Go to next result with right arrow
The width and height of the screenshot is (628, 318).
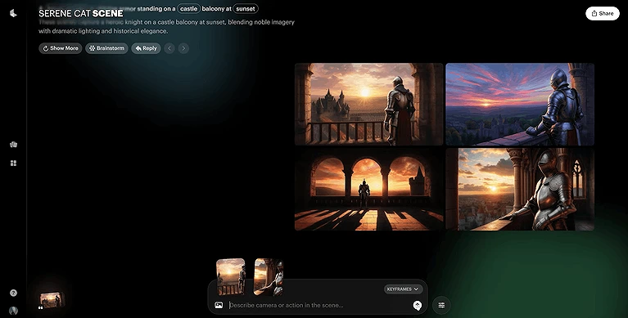click(x=183, y=48)
